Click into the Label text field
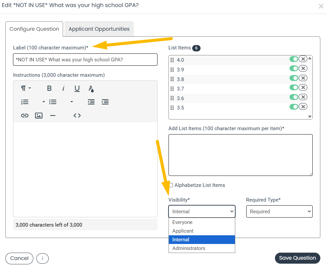Screen dimensions: 327x271 pos(85,60)
